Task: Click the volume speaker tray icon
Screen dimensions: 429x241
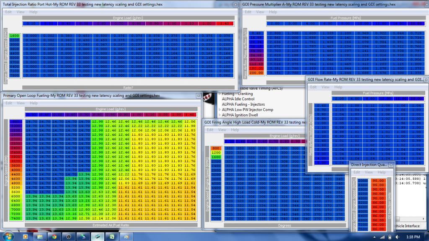Action: [398, 236]
